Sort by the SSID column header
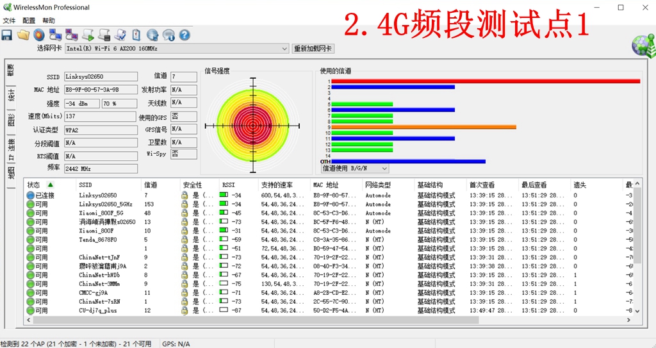The image size is (656, 348). (109, 185)
